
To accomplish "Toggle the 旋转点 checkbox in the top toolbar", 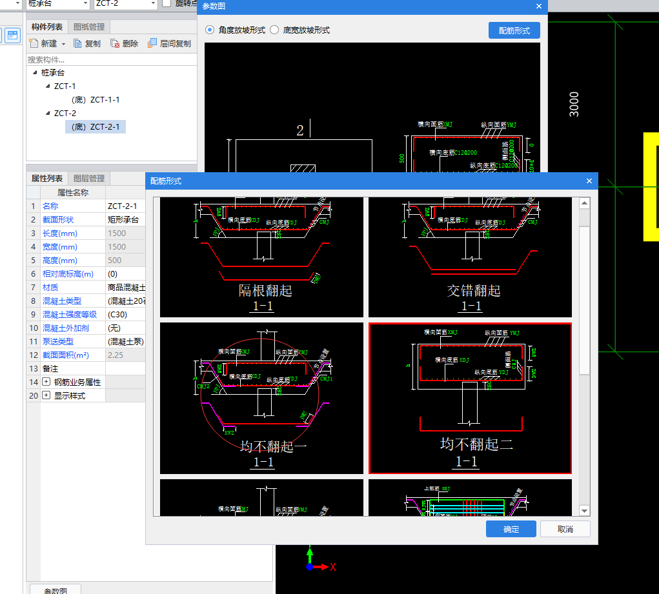I will click(x=167, y=3).
